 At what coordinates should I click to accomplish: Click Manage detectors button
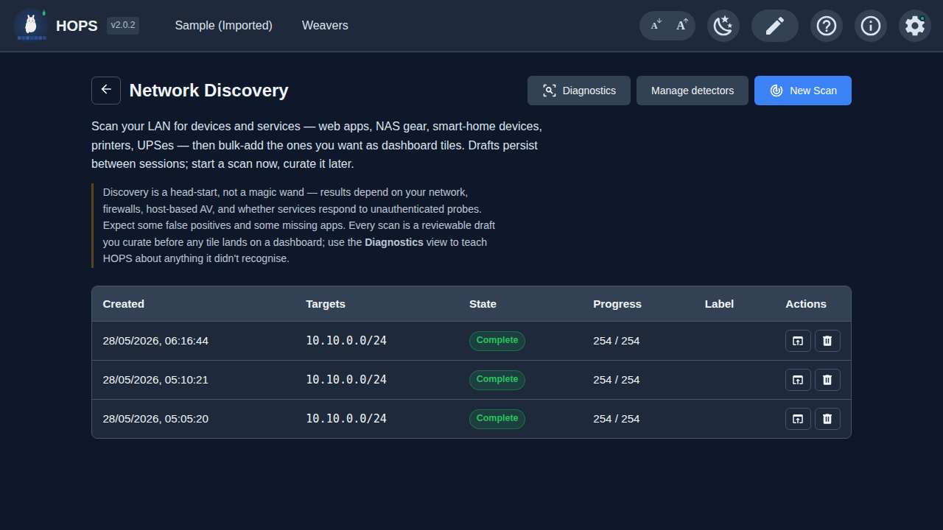[x=693, y=91]
